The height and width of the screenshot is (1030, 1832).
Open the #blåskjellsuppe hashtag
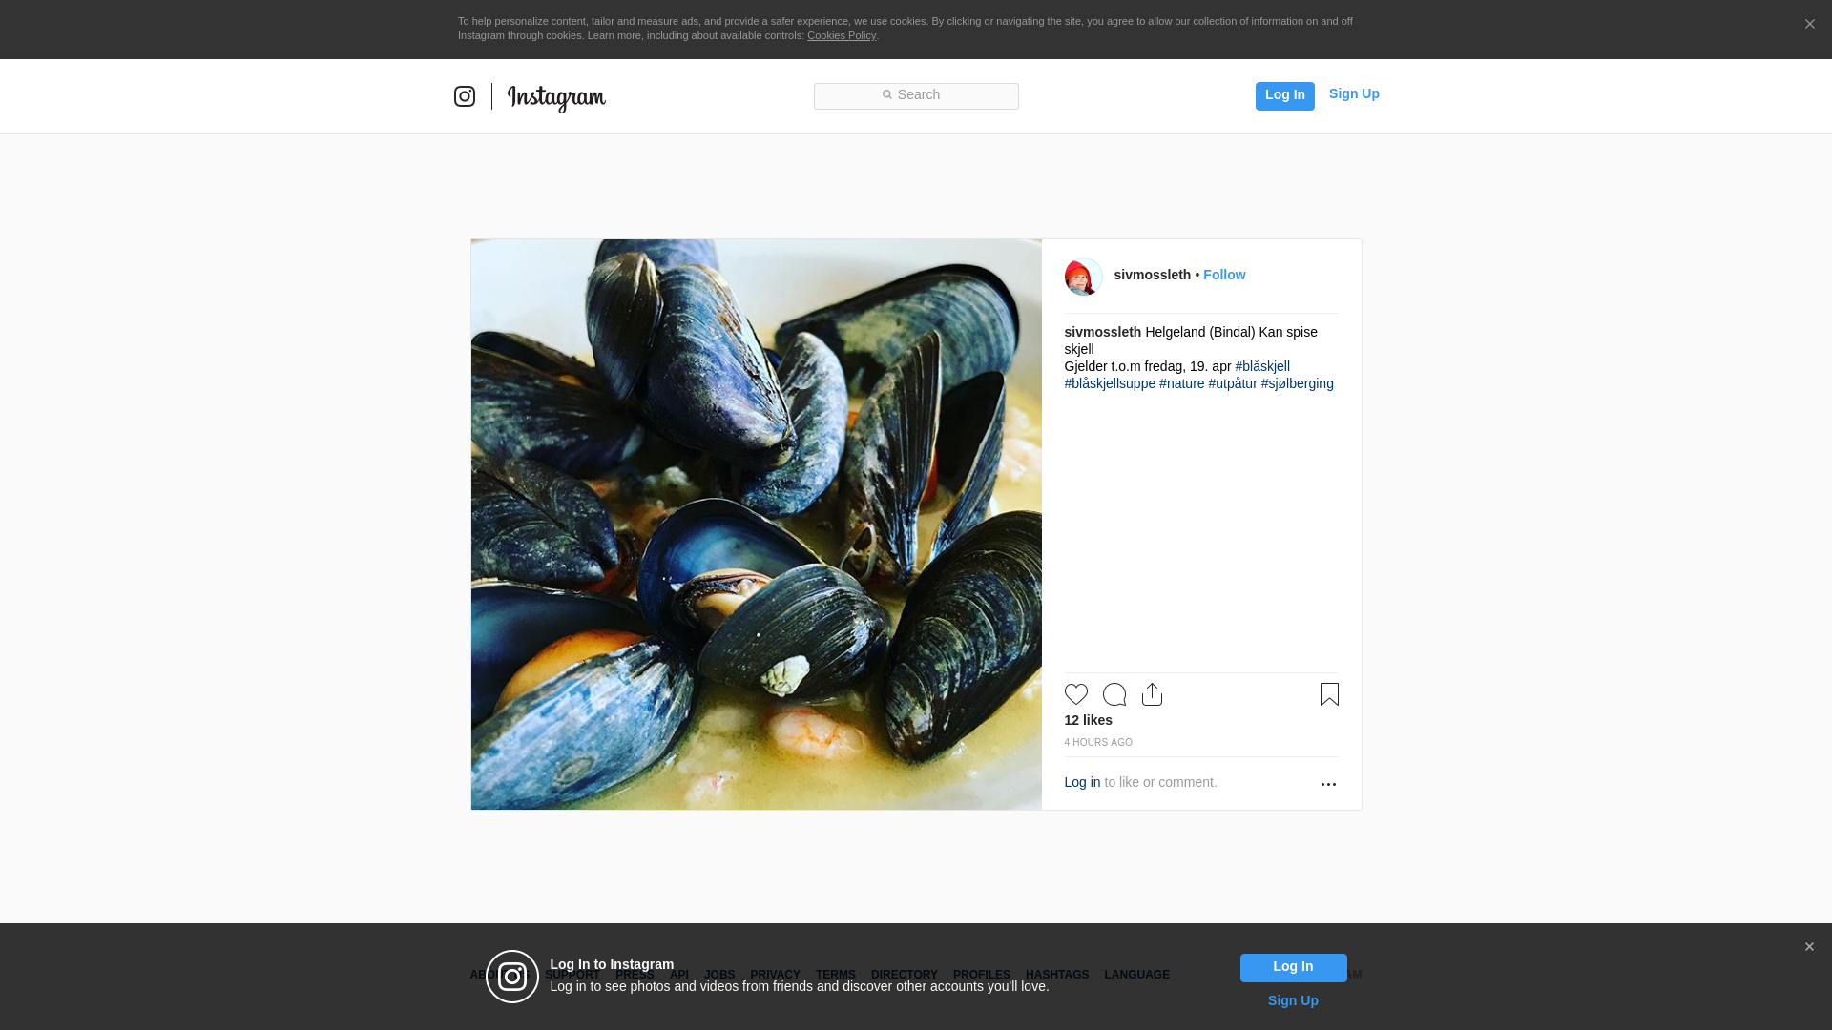coord(1110,383)
